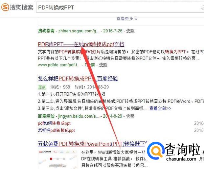Open the 怎么样把PDF转换成PPT 百度经验 result
Screen dimensions: 204x169
click(78, 79)
